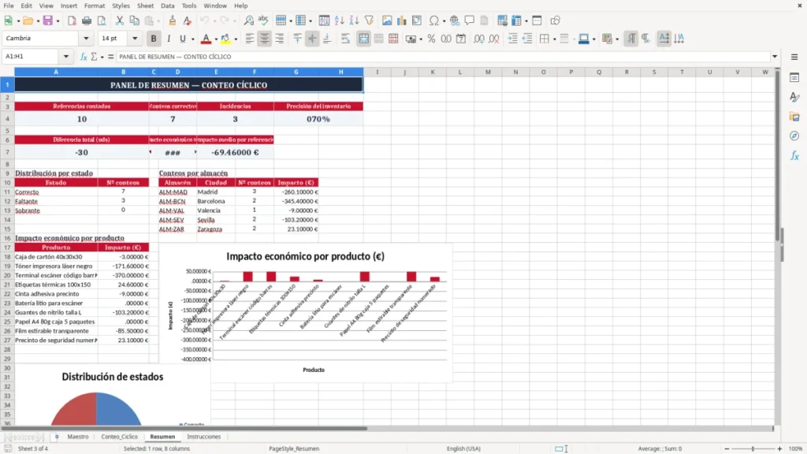Click the formula input field

(443, 57)
